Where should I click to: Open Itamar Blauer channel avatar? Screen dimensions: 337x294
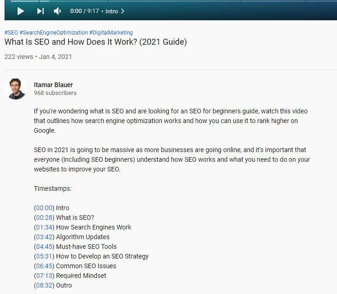coord(16,88)
